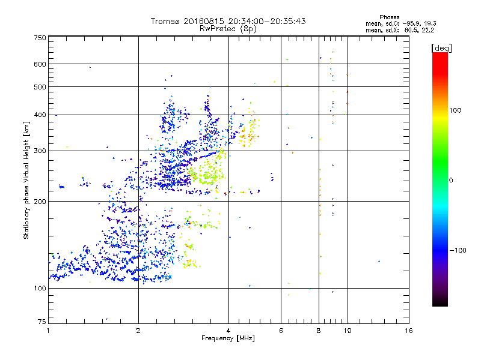
Task: Click the x-axis label '4'
Action: 228,331
